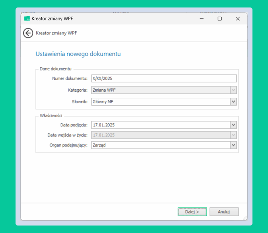Minimize the Kreator zmiany WPF window
The image size is (268, 233).
pyautogui.click(x=202, y=18)
